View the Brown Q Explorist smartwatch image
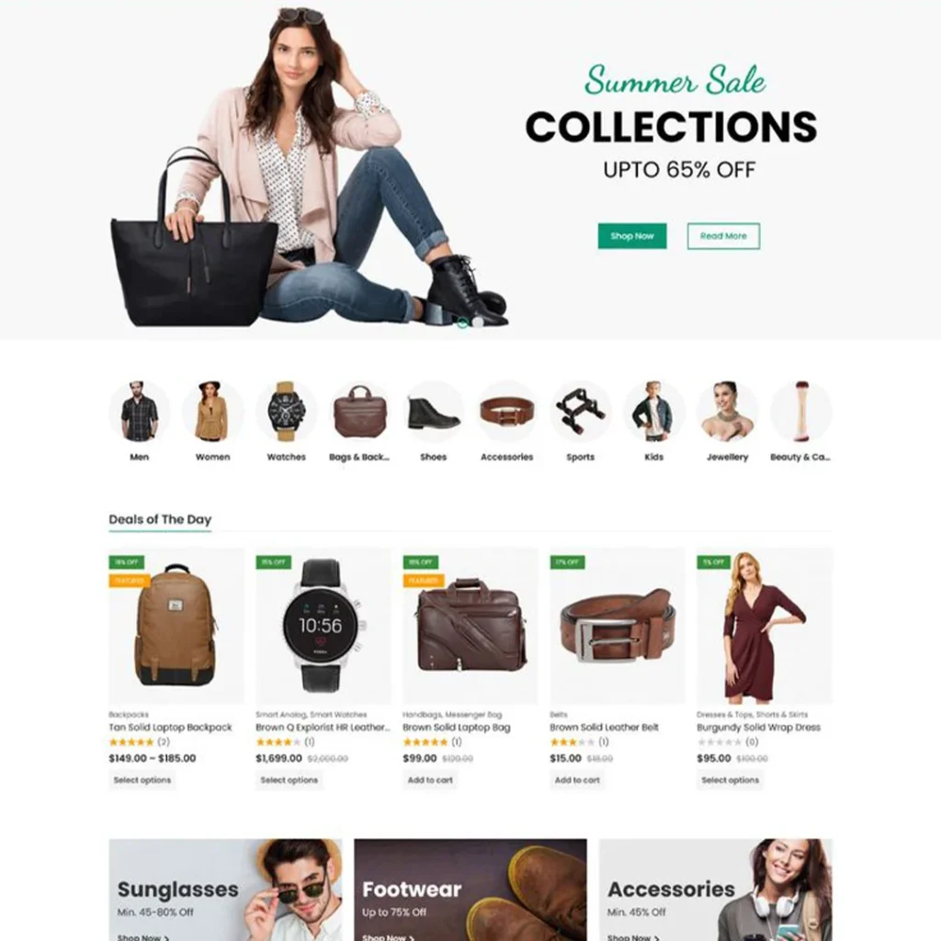This screenshot has width=941, height=941. tap(323, 625)
